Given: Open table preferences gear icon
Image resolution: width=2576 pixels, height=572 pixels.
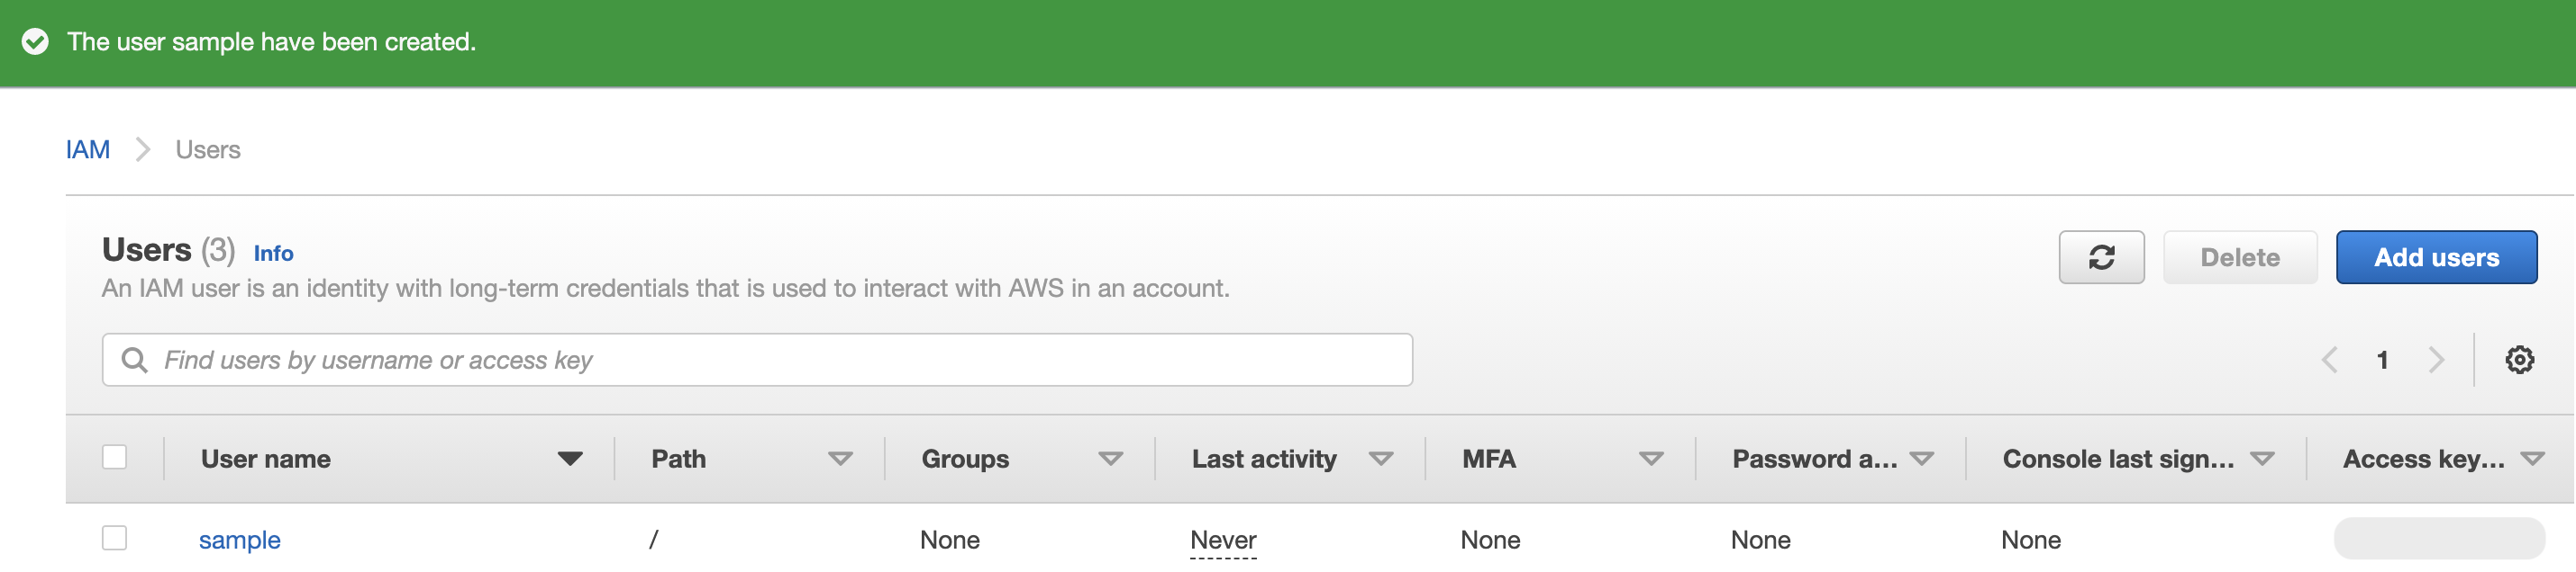Looking at the screenshot, I should [2519, 360].
